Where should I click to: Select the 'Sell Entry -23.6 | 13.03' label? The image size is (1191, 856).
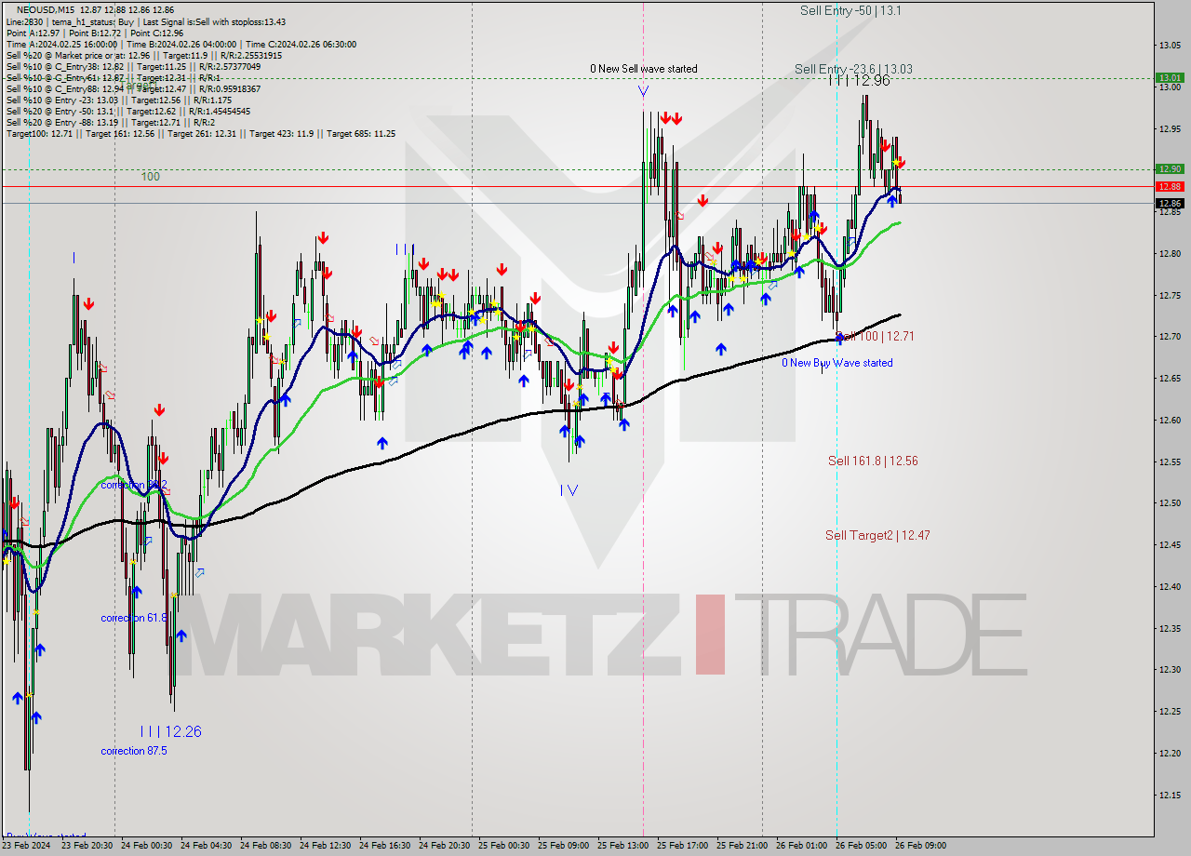pos(853,69)
